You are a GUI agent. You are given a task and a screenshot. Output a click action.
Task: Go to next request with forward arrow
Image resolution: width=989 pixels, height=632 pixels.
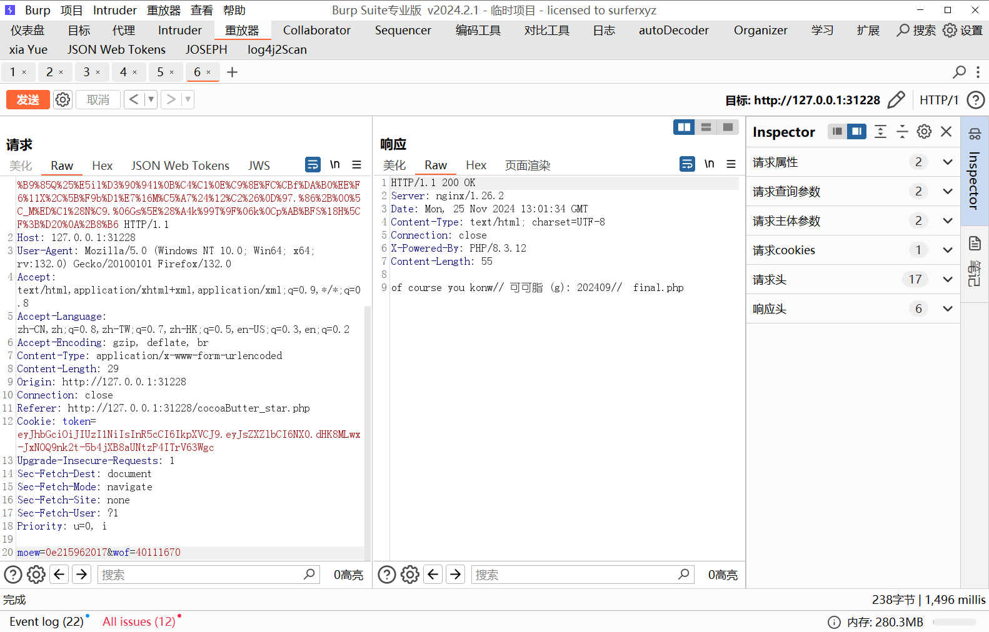point(171,100)
